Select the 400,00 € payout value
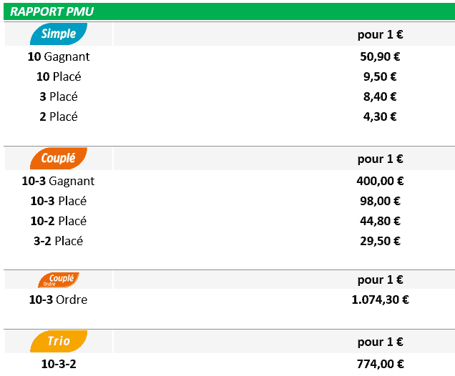The height and width of the screenshot is (376, 455). pyautogui.click(x=380, y=181)
